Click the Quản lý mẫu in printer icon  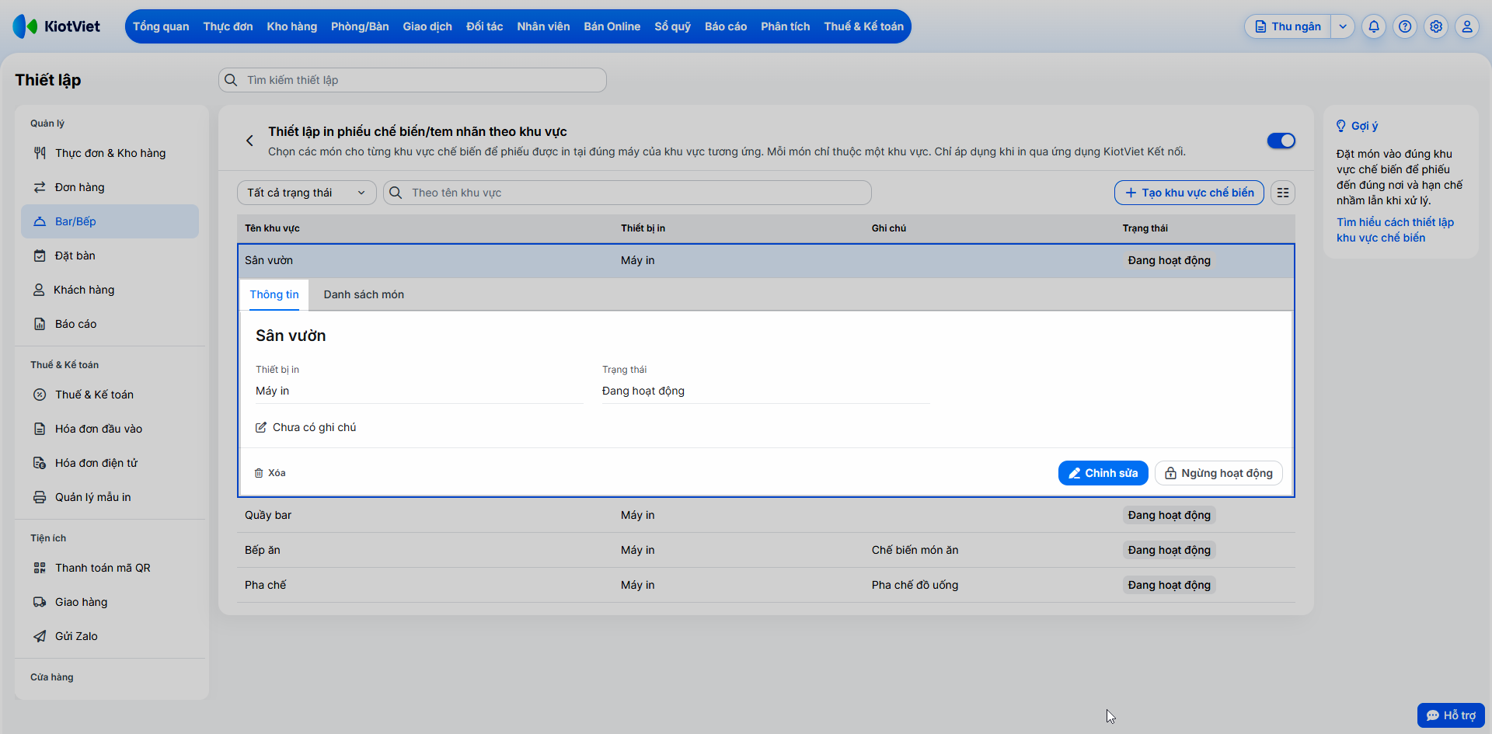(40, 497)
